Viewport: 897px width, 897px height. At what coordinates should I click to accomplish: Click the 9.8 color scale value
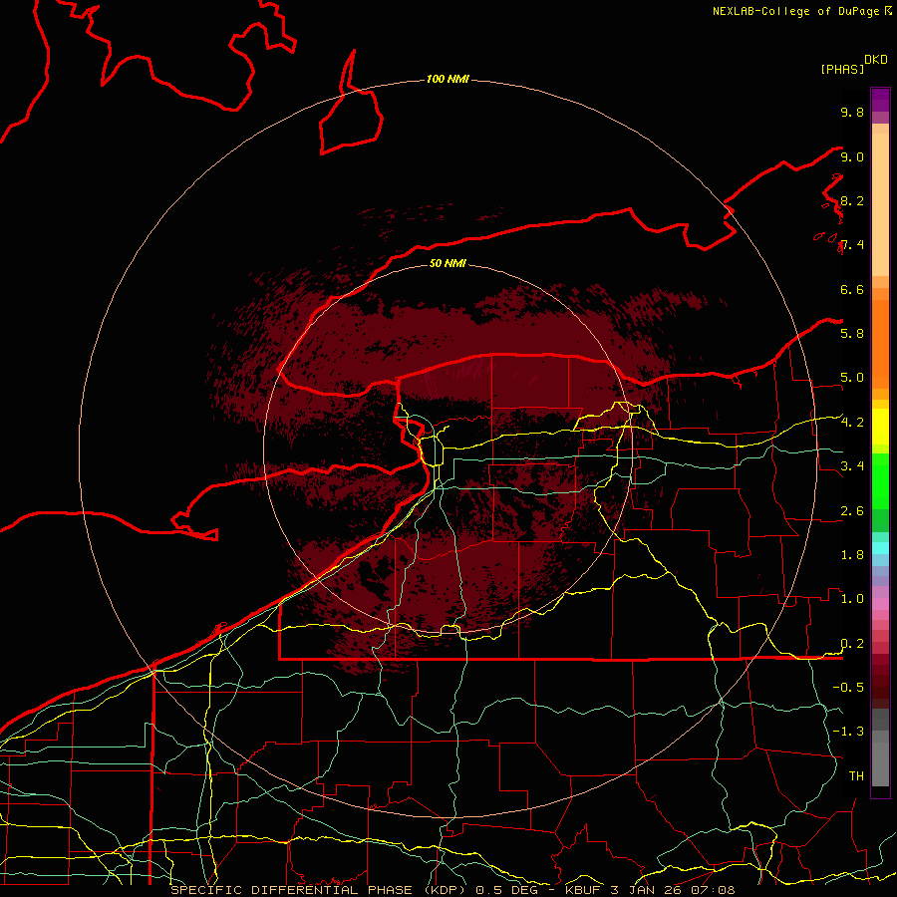[x=852, y=113]
